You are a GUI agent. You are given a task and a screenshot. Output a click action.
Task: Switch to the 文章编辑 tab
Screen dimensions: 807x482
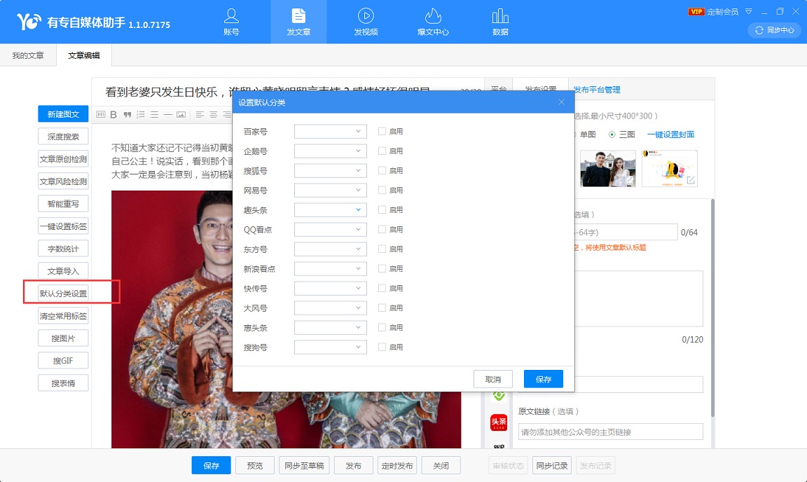[84, 55]
